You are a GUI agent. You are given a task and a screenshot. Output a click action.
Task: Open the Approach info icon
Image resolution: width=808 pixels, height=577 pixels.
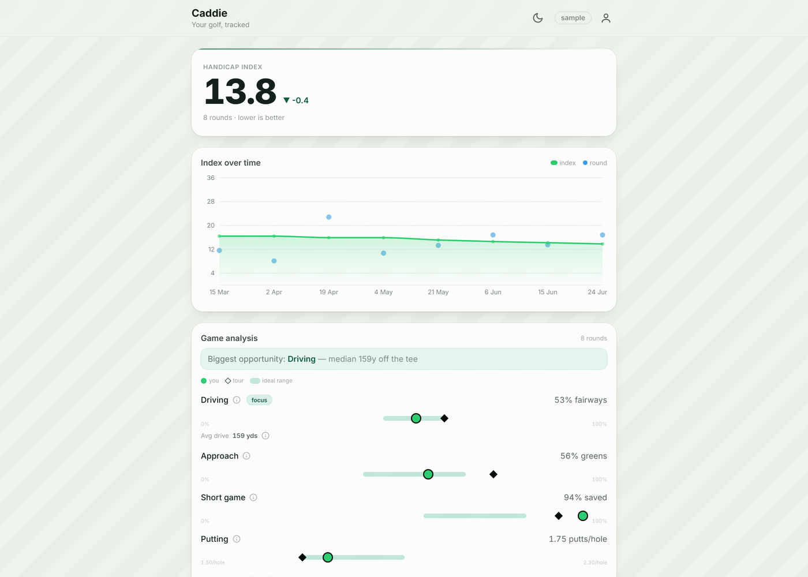point(246,456)
